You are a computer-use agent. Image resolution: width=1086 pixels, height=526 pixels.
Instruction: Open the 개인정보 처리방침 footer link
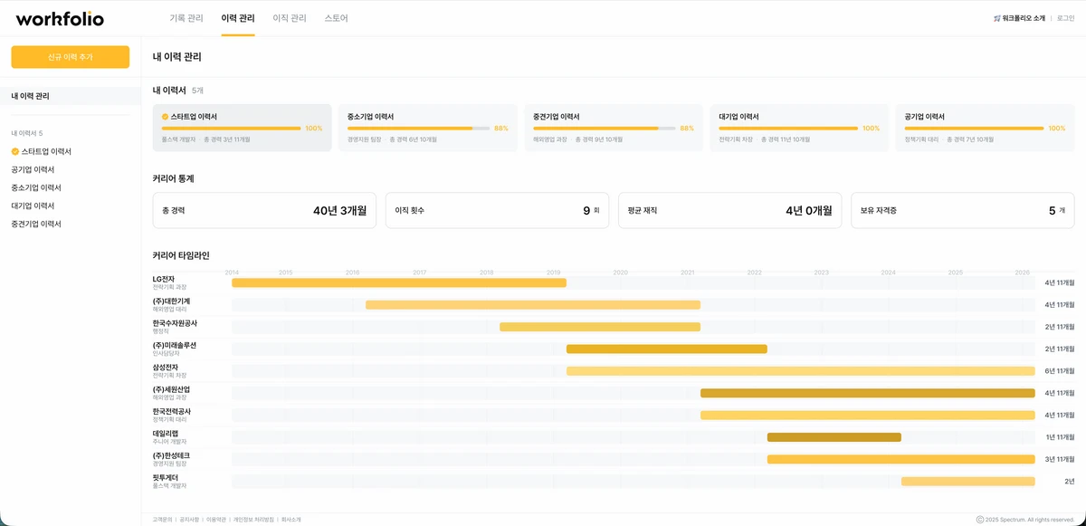pos(253,520)
